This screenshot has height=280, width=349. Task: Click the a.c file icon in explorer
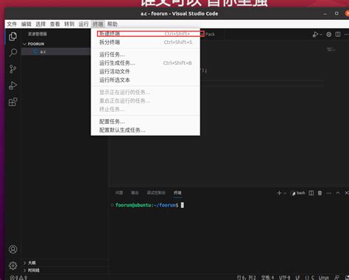tap(35, 51)
